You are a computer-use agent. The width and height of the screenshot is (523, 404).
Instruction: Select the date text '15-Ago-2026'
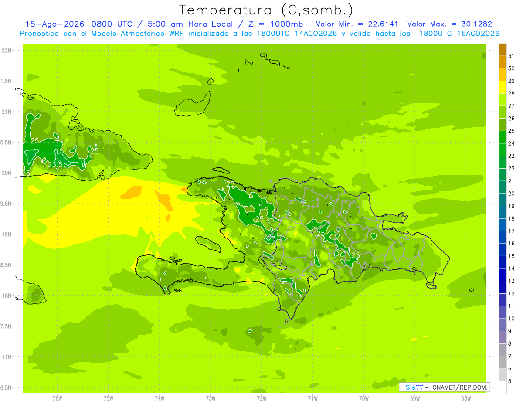tap(55, 24)
